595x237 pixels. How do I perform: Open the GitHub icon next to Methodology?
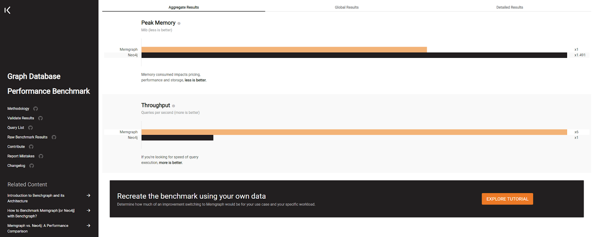click(x=36, y=109)
